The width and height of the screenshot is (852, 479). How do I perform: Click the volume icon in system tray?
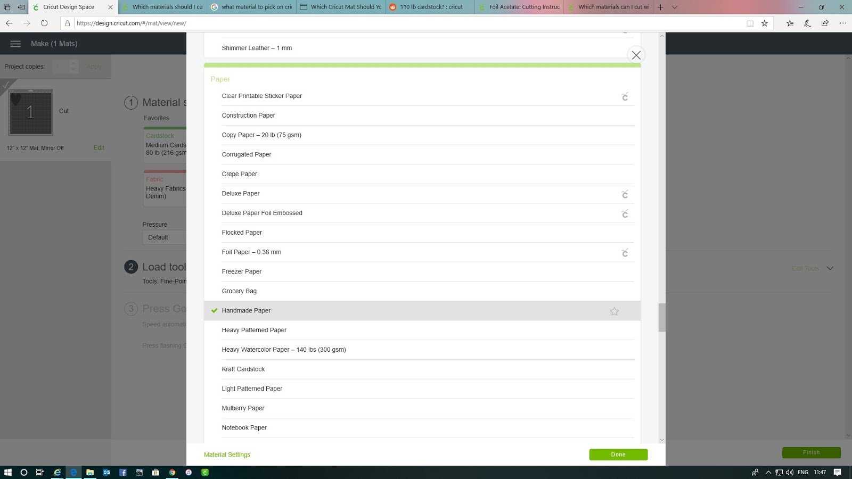coord(790,472)
